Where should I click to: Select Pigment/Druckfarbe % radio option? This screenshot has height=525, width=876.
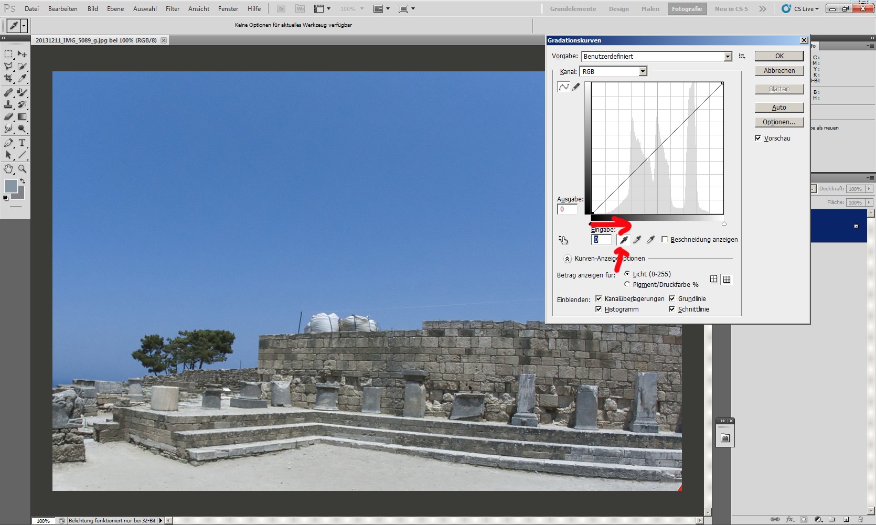[627, 284]
